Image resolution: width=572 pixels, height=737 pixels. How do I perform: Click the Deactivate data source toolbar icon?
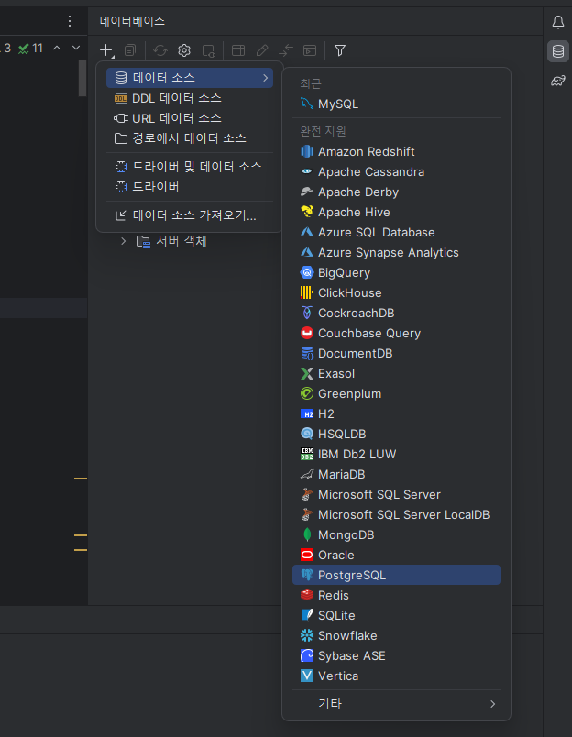click(208, 50)
